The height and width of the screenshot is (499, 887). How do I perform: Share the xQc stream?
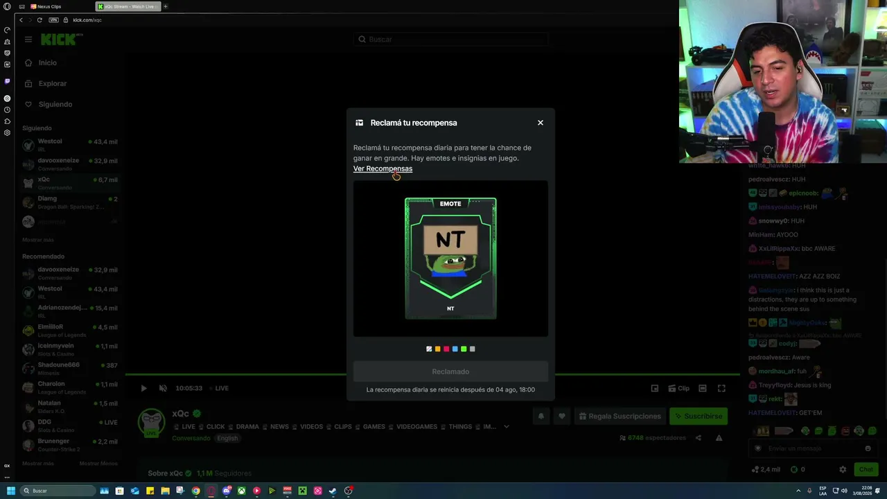(x=699, y=438)
